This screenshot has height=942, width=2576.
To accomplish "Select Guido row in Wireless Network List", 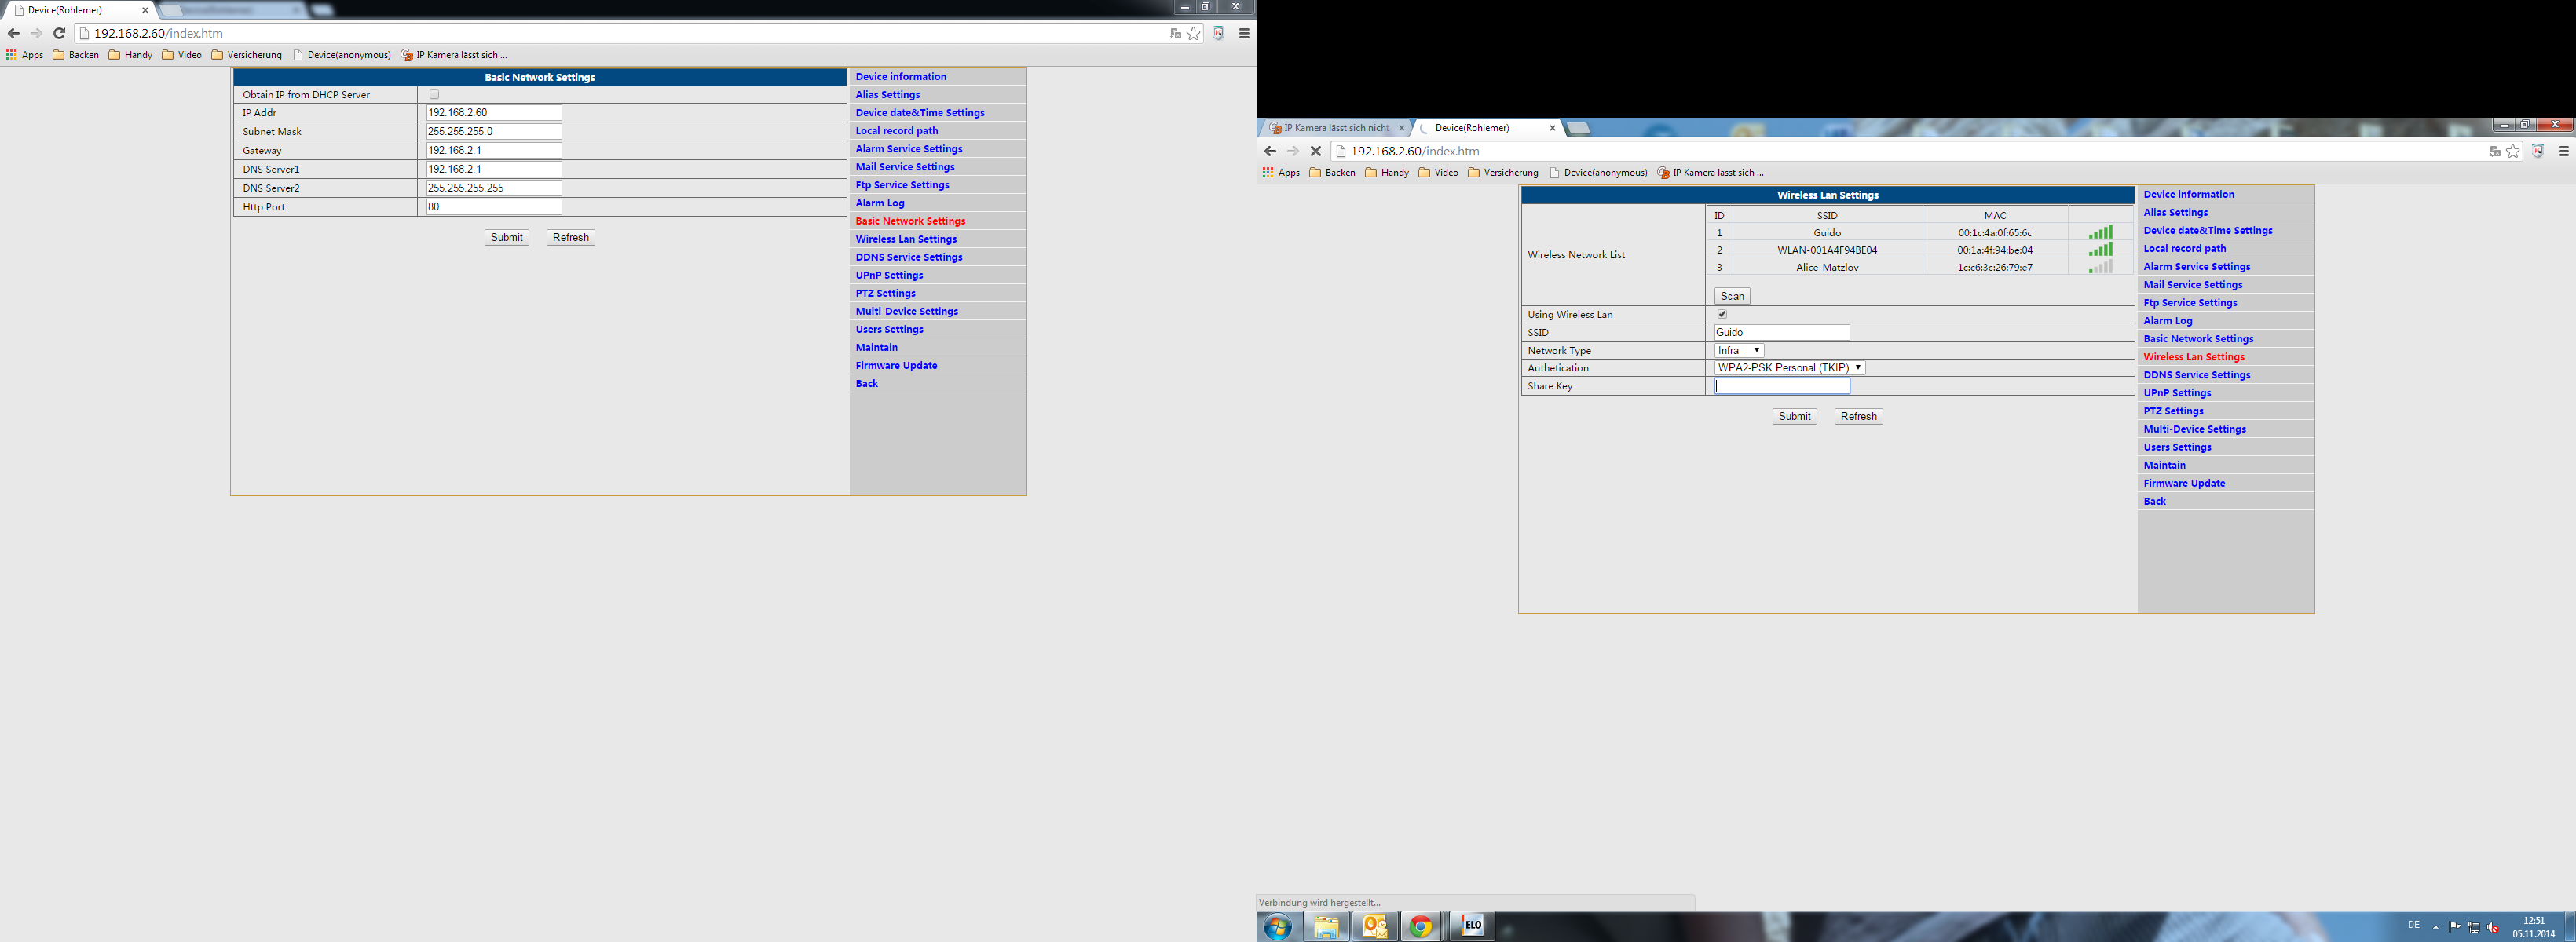I will click(x=1826, y=233).
